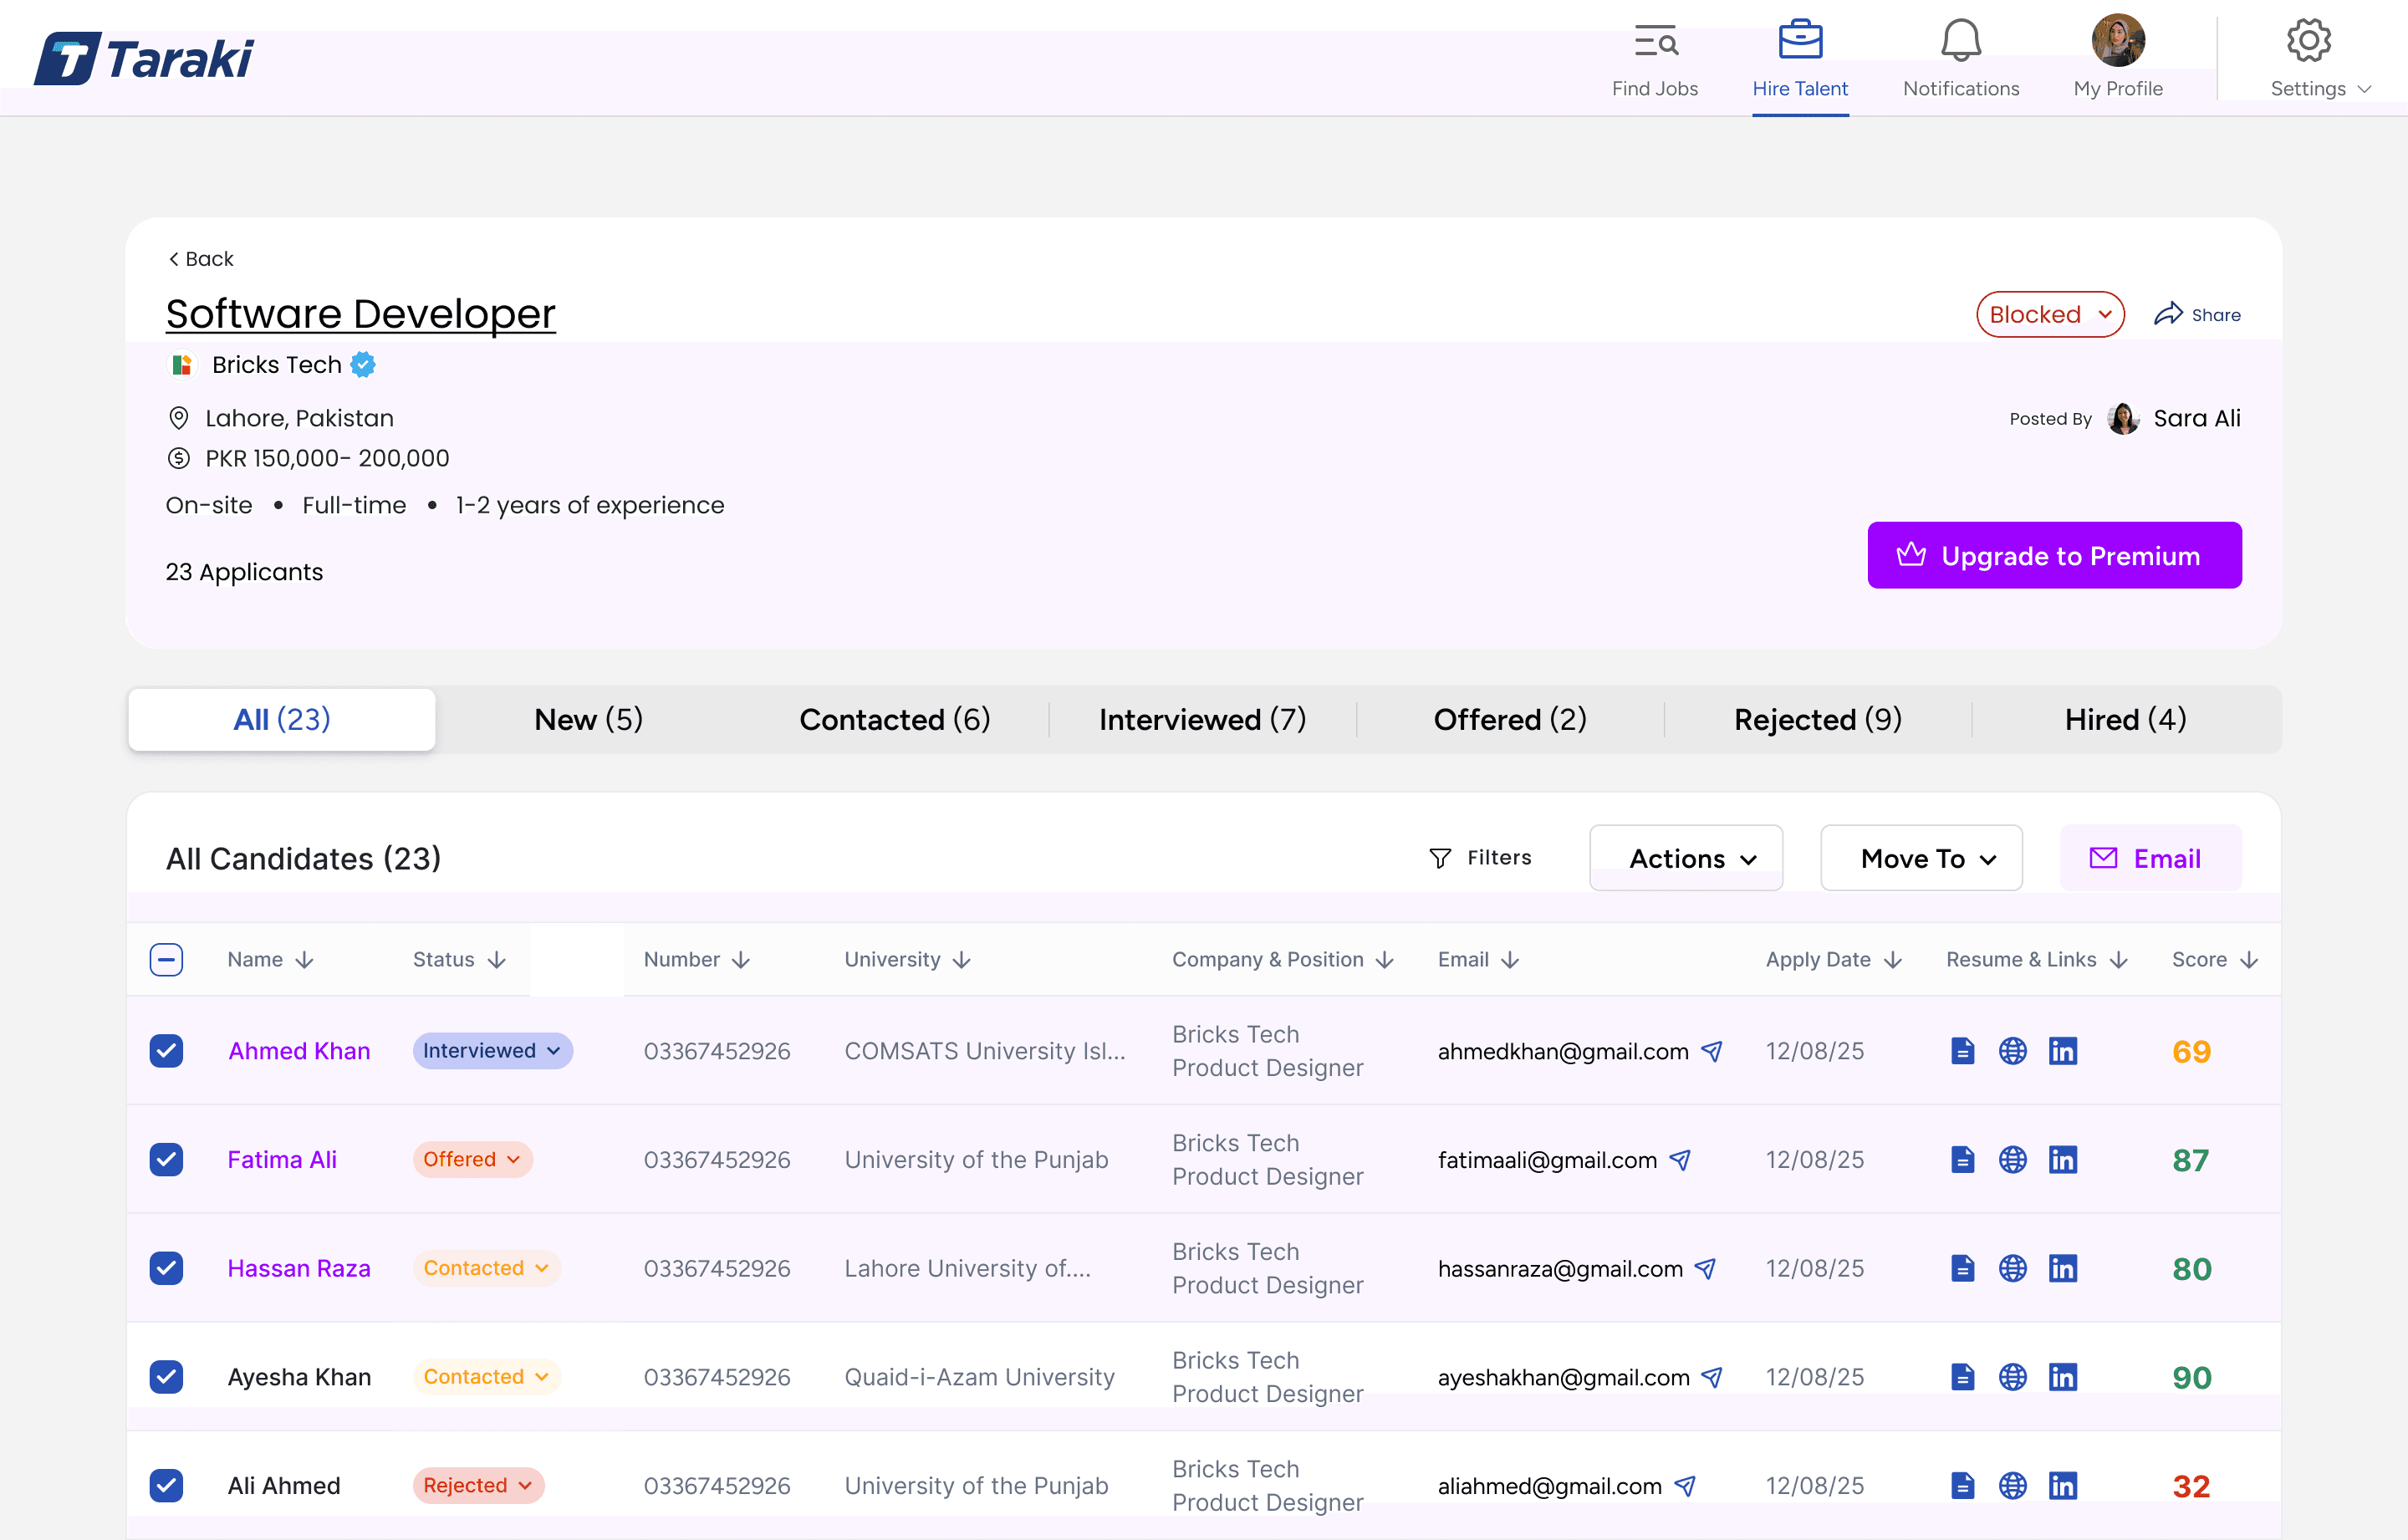
Task: Open the Blocked status dropdown
Action: coord(2050,314)
